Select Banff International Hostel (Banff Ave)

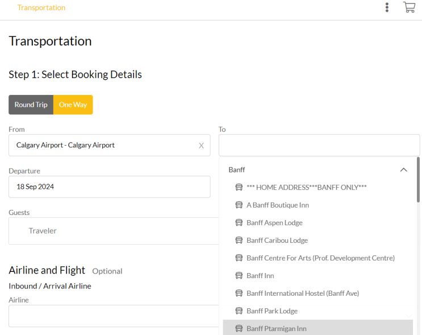[x=303, y=293]
